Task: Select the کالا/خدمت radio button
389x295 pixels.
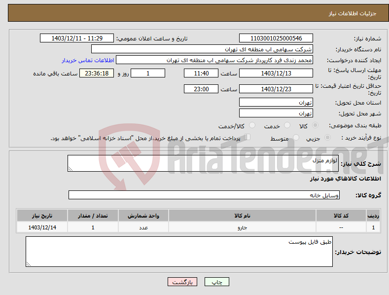Action: [252, 125]
